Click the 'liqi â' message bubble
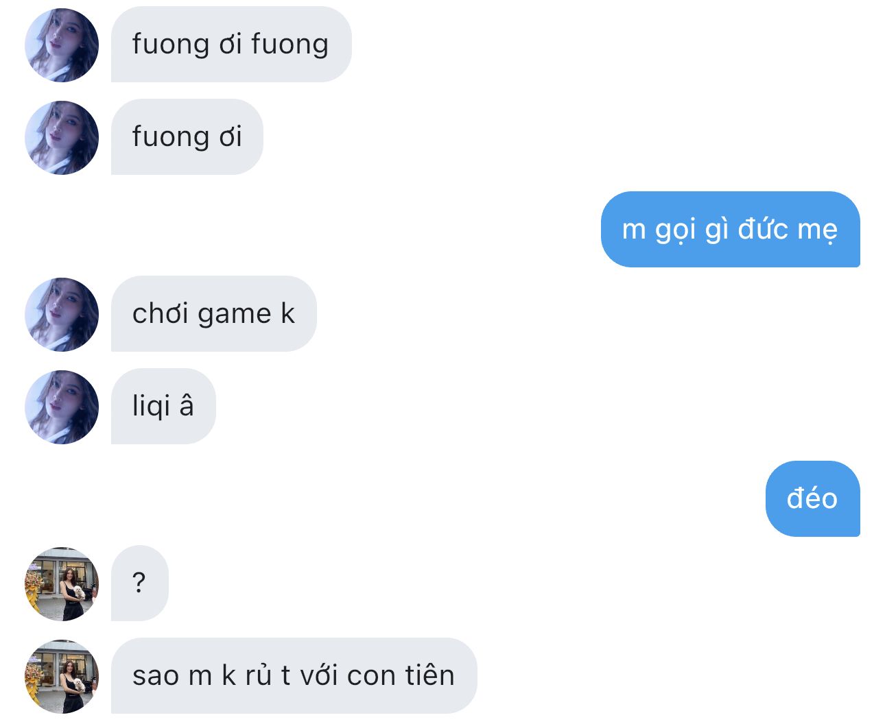The width and height of the screenshot is (885, 724). tap(163, 407)
